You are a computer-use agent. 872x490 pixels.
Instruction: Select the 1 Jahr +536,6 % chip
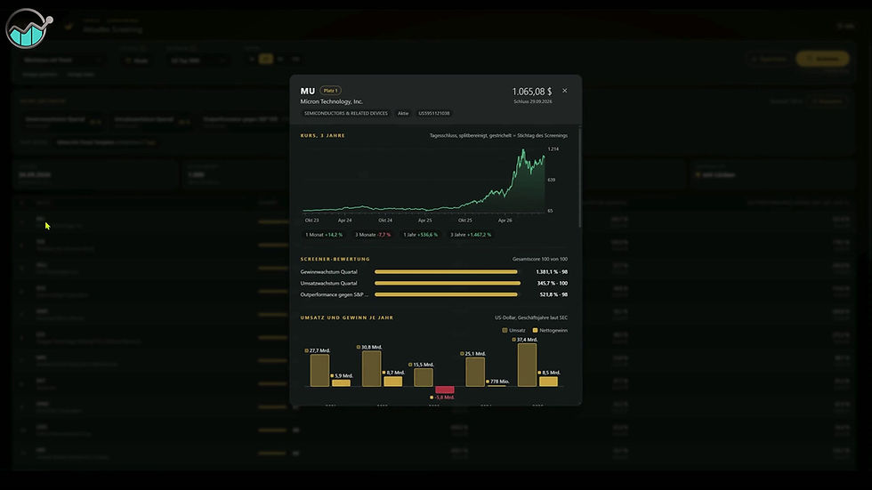(x=420, y=235)
